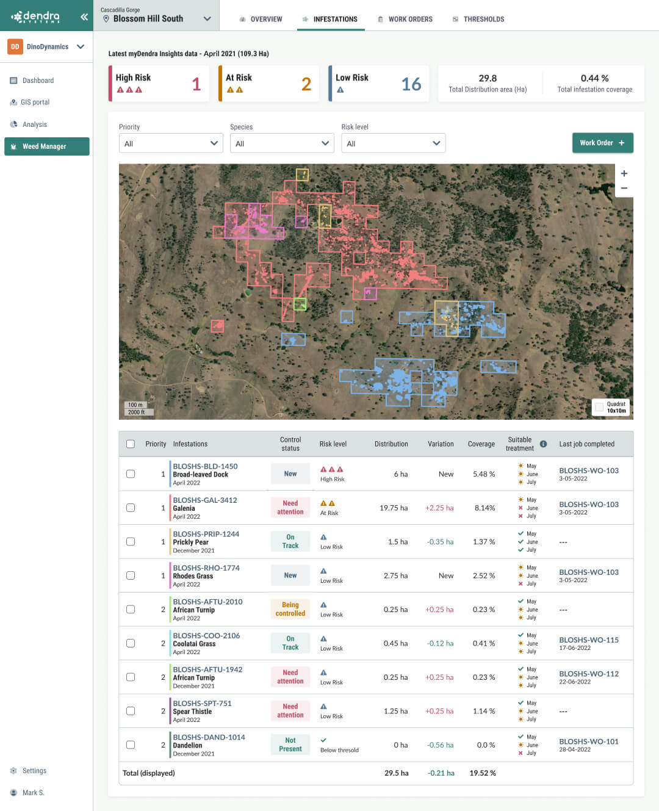Open the Blossom Hill South site selector

[x=156, y=18]
